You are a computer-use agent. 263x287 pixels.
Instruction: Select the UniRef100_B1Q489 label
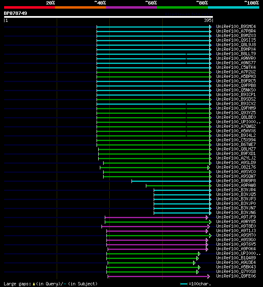click(x=236, y=258)
